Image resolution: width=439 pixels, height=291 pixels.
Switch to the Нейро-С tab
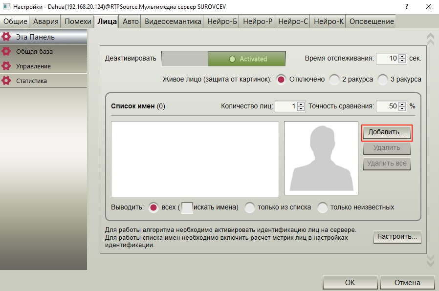click(293, 21)
